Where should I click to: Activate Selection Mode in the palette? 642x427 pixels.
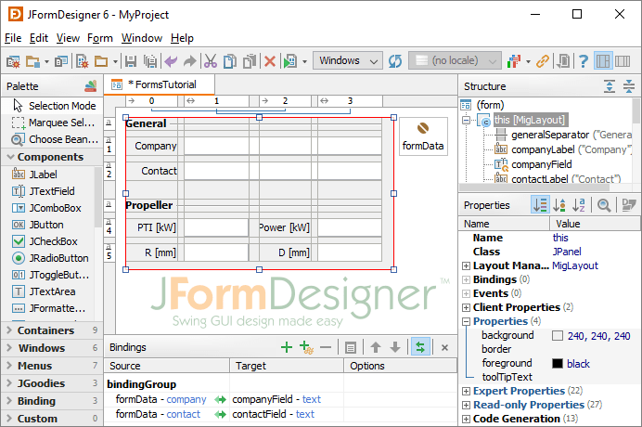coord(52,106)
